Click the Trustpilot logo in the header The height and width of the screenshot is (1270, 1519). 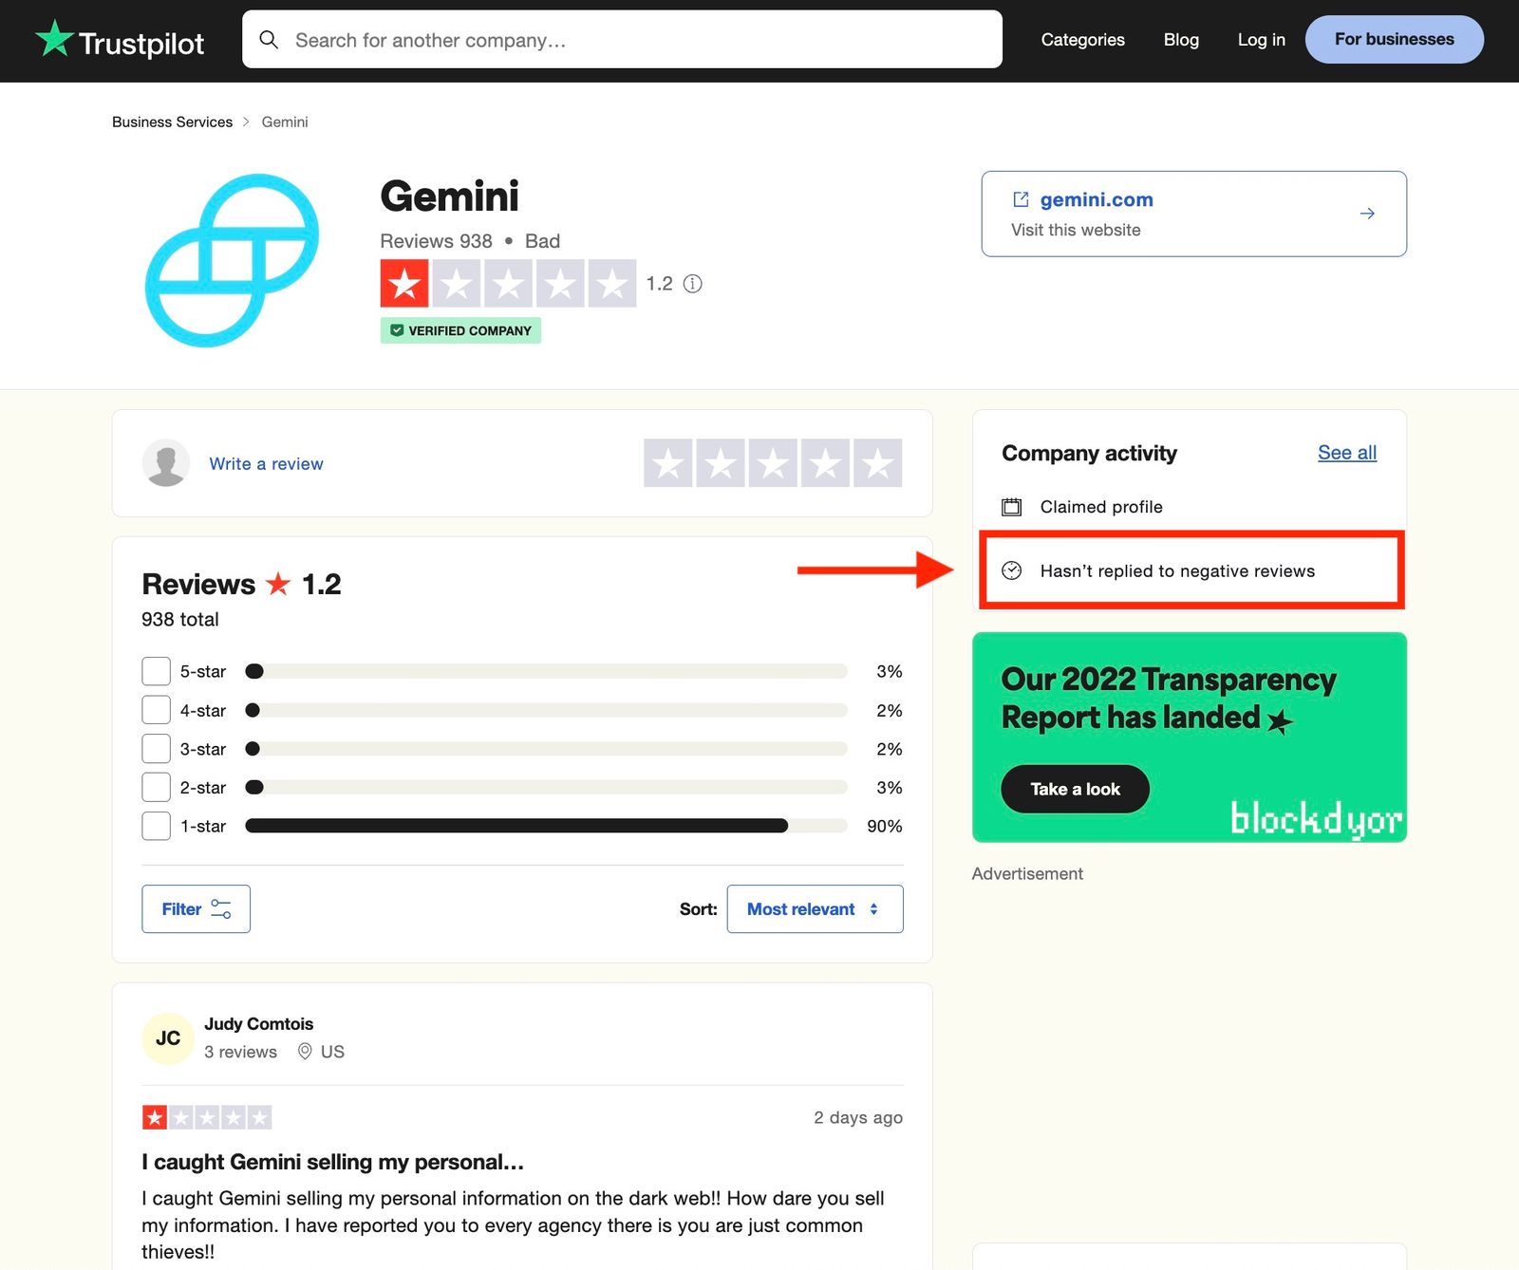[120, 41]
